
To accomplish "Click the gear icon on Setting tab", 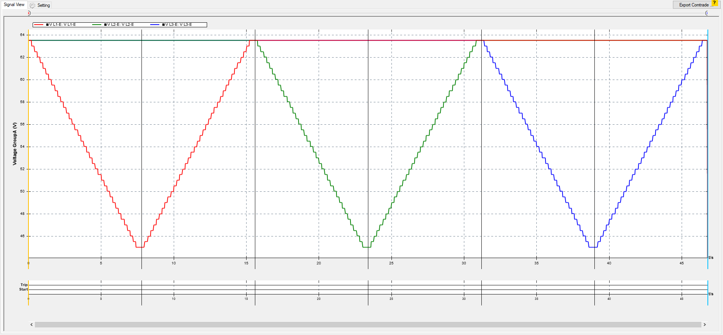I will (x=33, y=5).
